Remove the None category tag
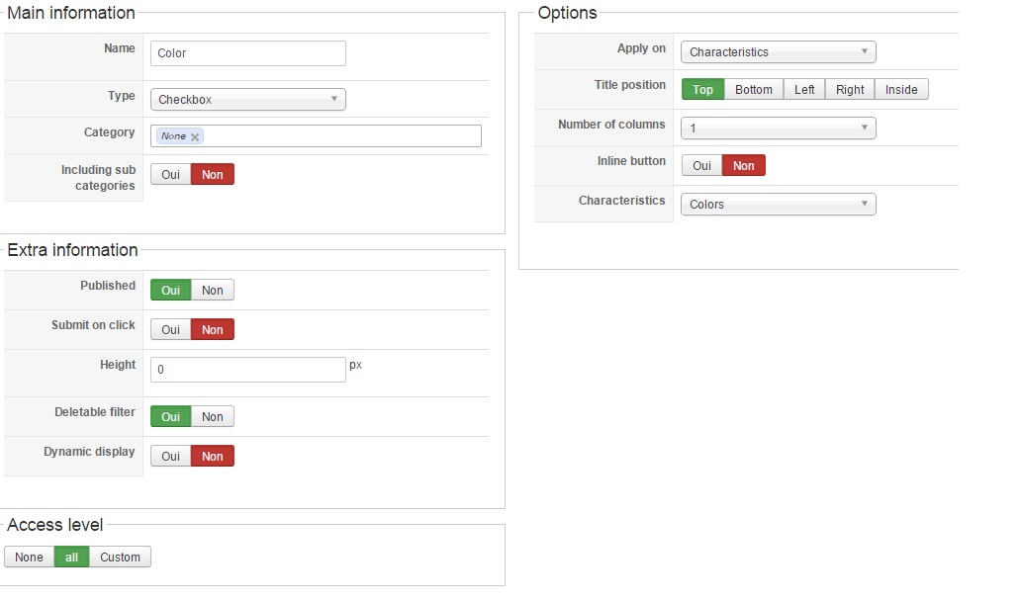Viewport: 1021px width, 601px height. click(x=195, y=137)
